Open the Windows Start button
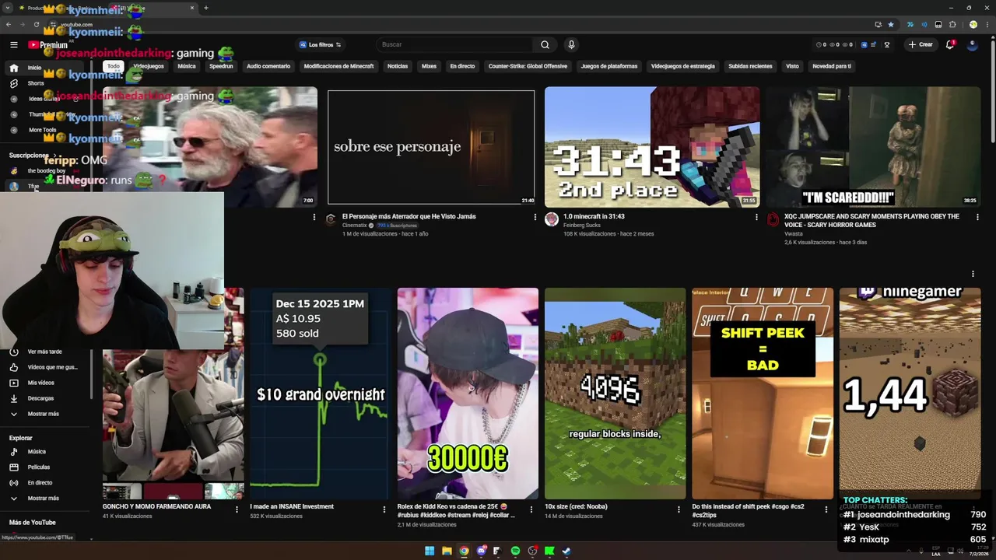The width and height of the screenshot is (996, 560). pyautogui.click(x=430, y=551)
